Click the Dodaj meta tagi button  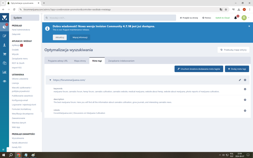pos(237,69)
